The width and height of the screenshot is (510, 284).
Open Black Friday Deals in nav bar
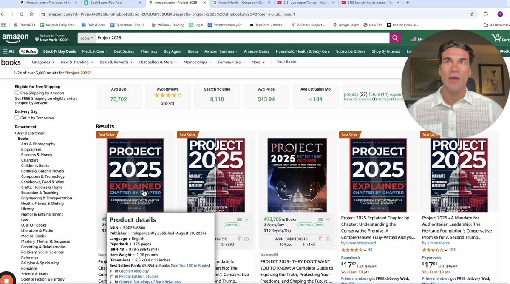[59, 51]
